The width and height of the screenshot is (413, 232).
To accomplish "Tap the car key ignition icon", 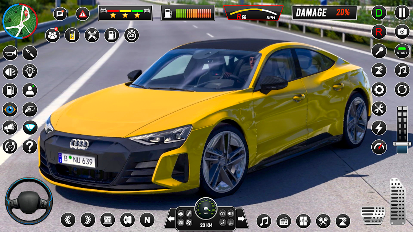I will (379, 51).
